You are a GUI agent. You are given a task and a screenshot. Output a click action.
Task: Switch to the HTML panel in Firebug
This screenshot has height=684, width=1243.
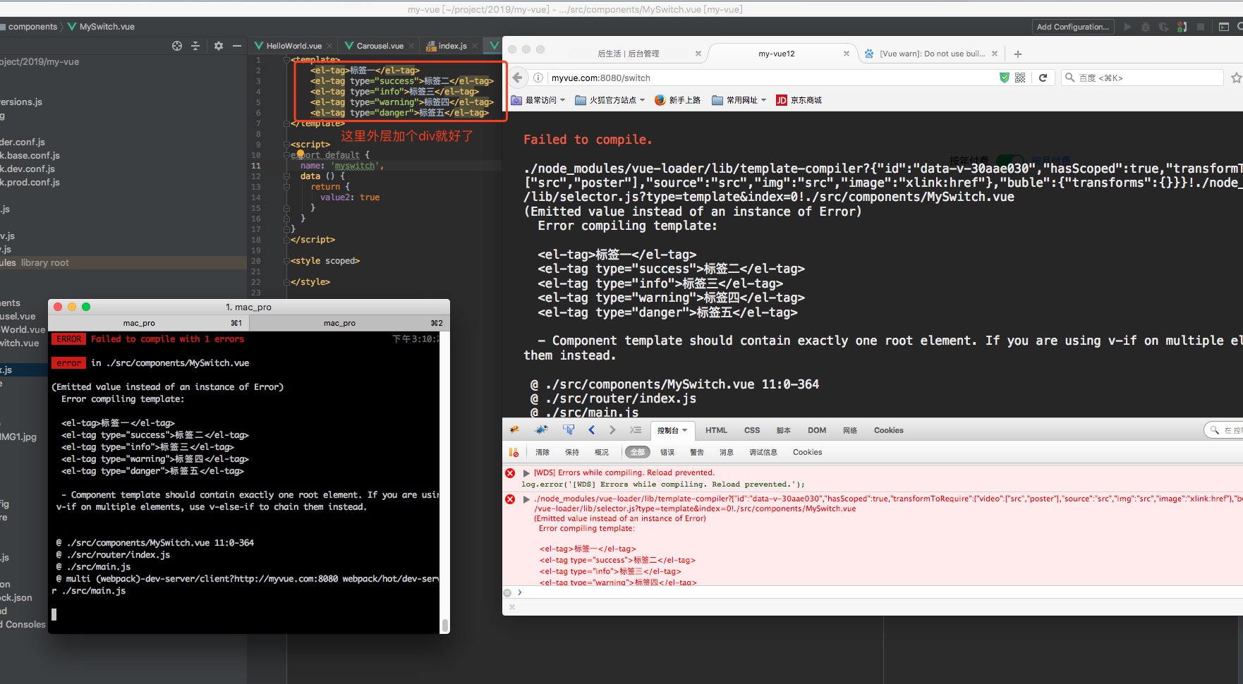[716, 430]
